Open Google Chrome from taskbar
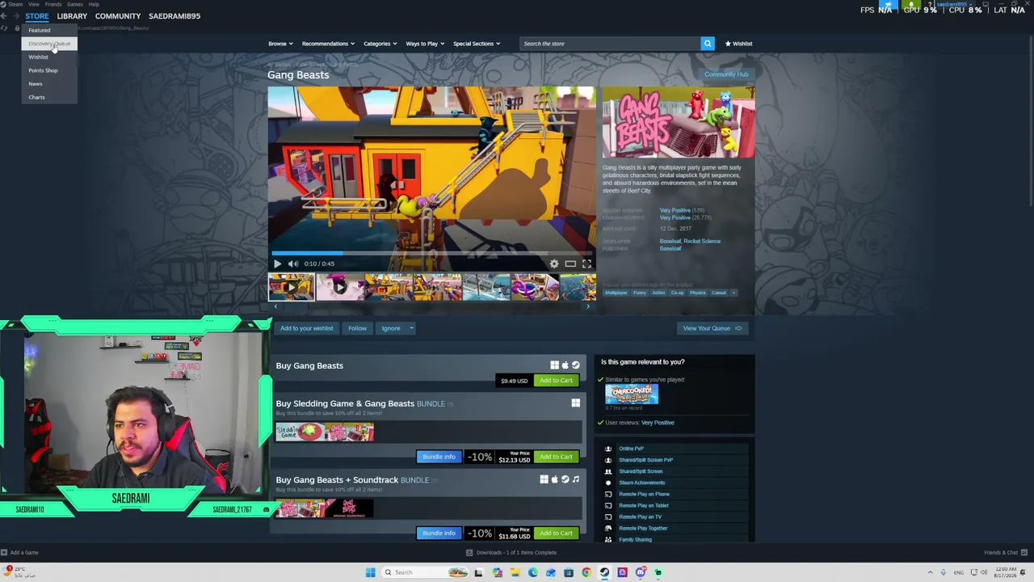This screenshot has width=1034, height=582. click(x=586, y=572)
